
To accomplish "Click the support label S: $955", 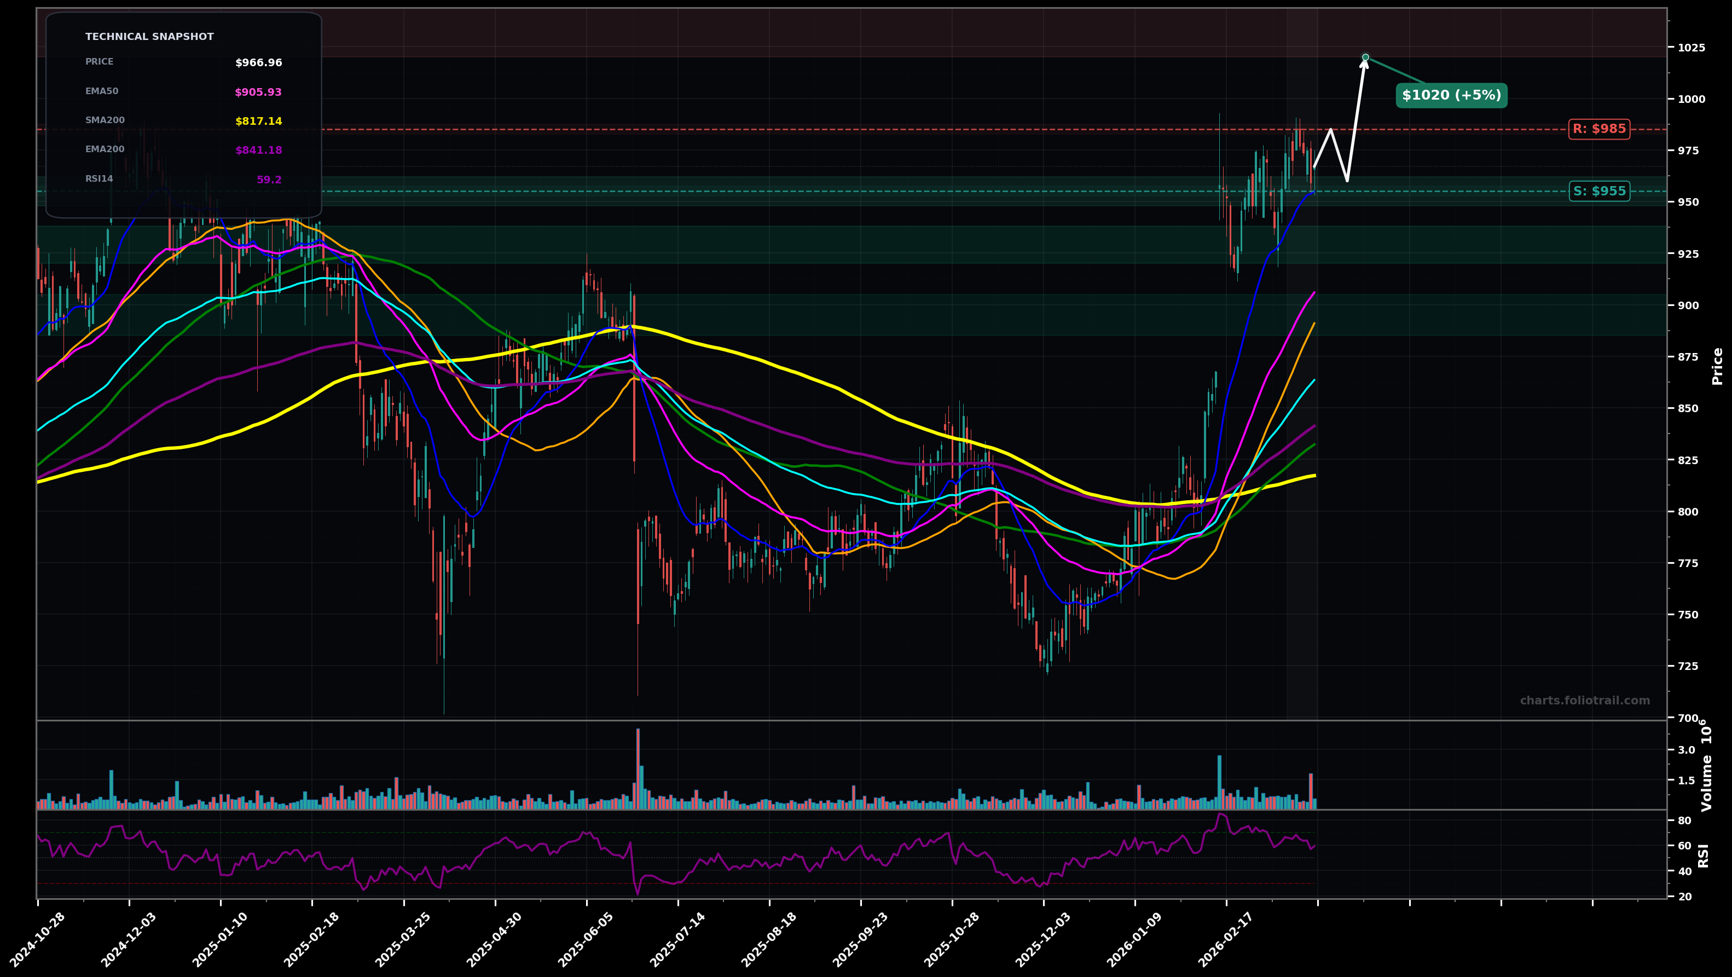I will coord(1601,191).
